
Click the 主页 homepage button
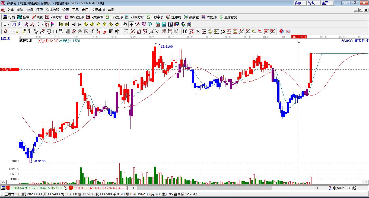point(327,3)
